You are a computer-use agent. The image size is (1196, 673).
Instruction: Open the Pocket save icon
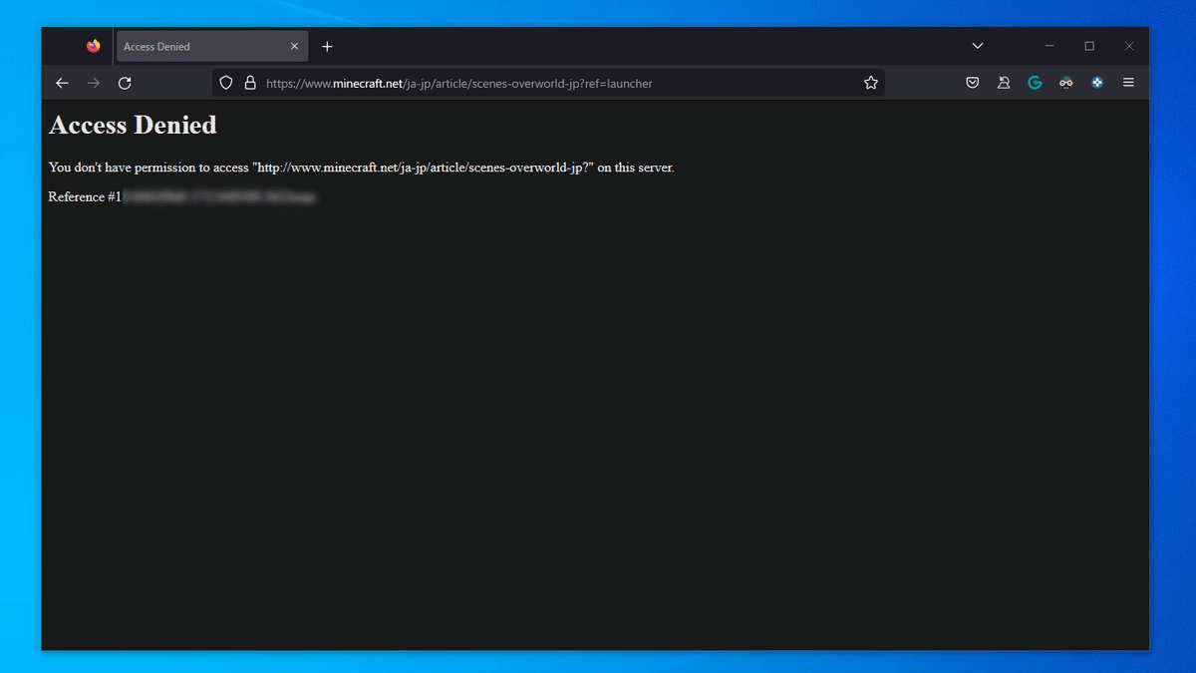(x=972, y=83)
